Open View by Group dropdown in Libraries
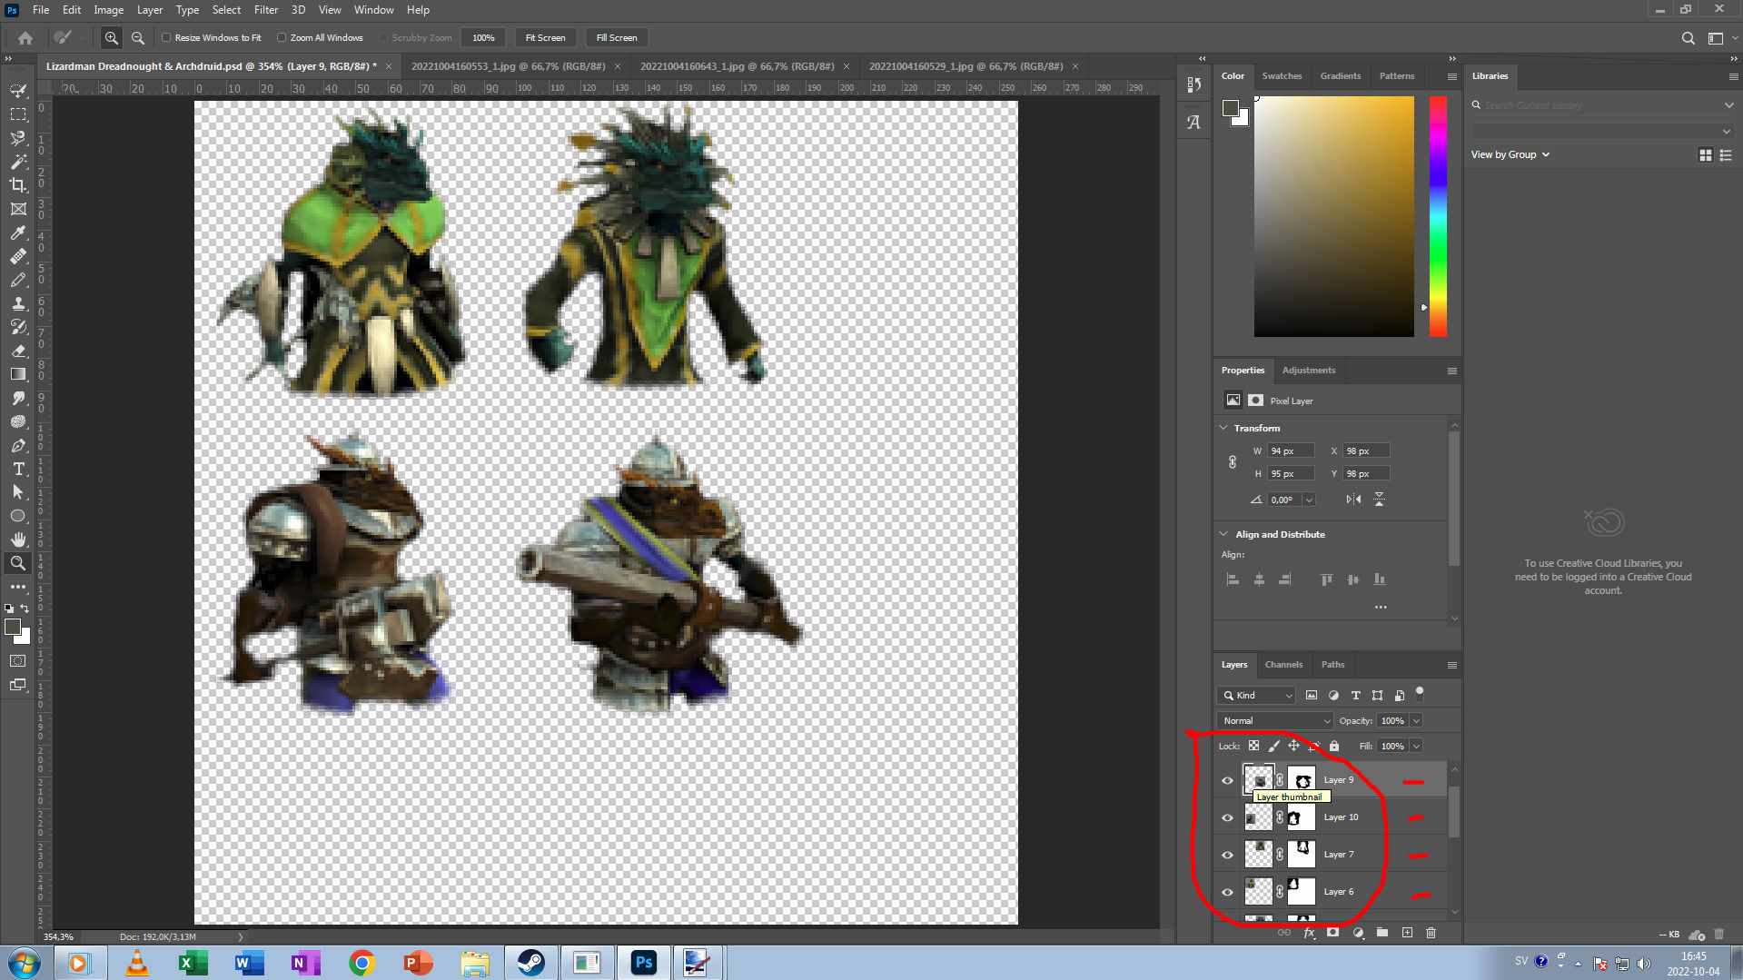This screenshot has width=1743, height=980. (1510, 154)
